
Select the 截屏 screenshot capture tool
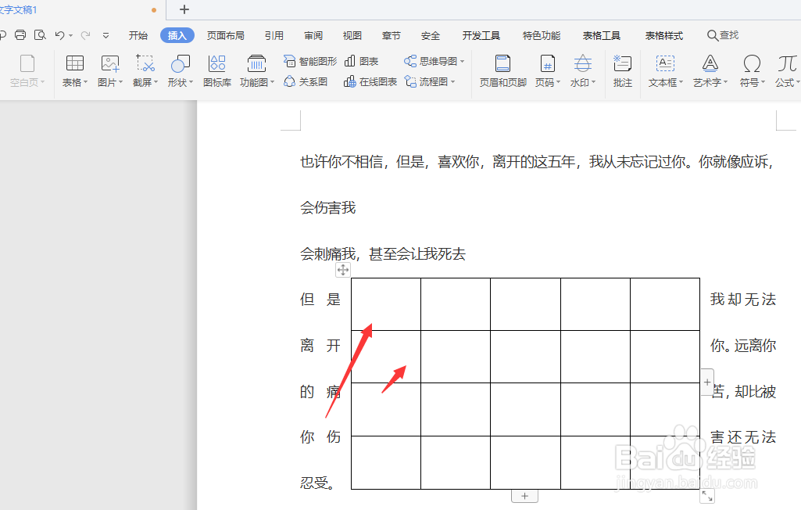(x=145, y=70)
